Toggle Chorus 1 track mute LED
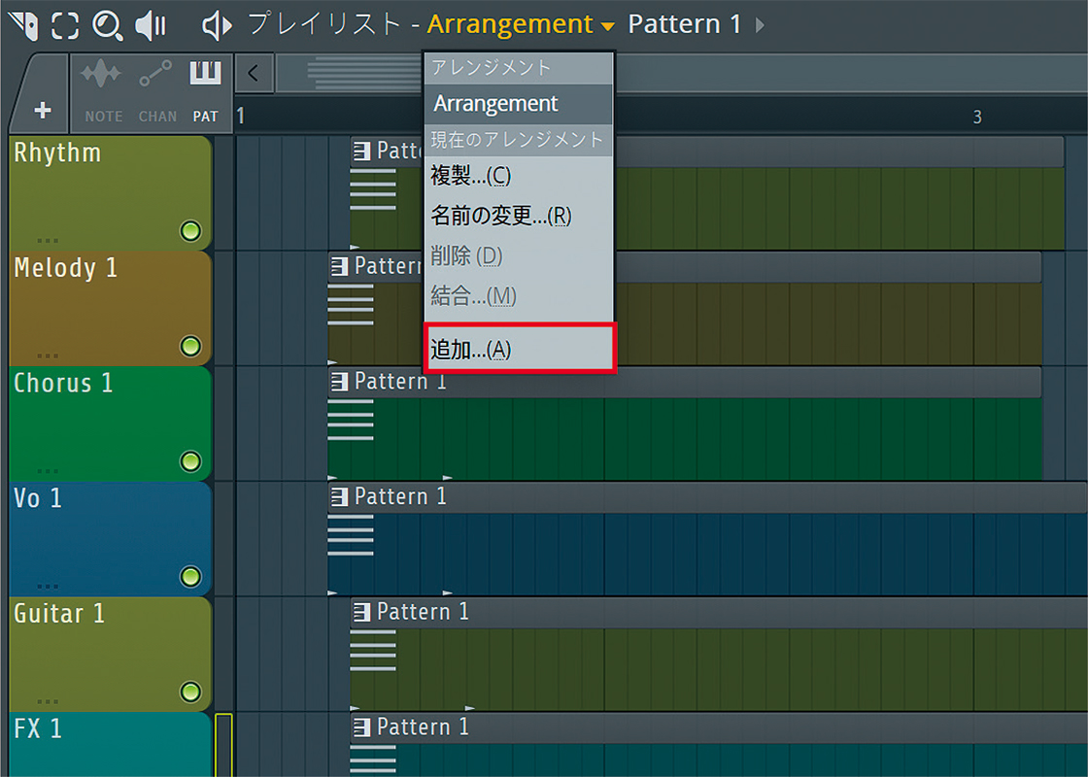The image size is (1088, 777). pos(190,461)
